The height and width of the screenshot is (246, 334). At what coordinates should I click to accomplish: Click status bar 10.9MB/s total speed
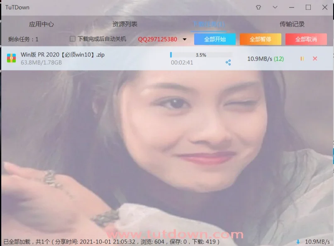click(x=317, y=242)
